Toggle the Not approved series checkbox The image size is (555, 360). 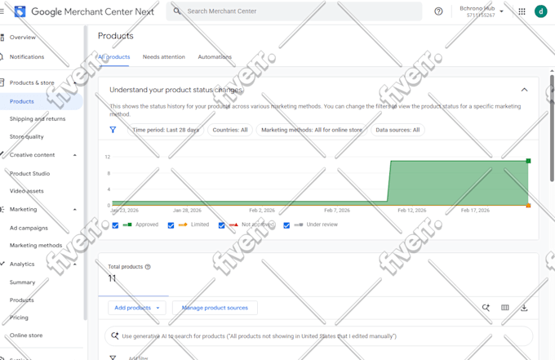coord(221,225)
